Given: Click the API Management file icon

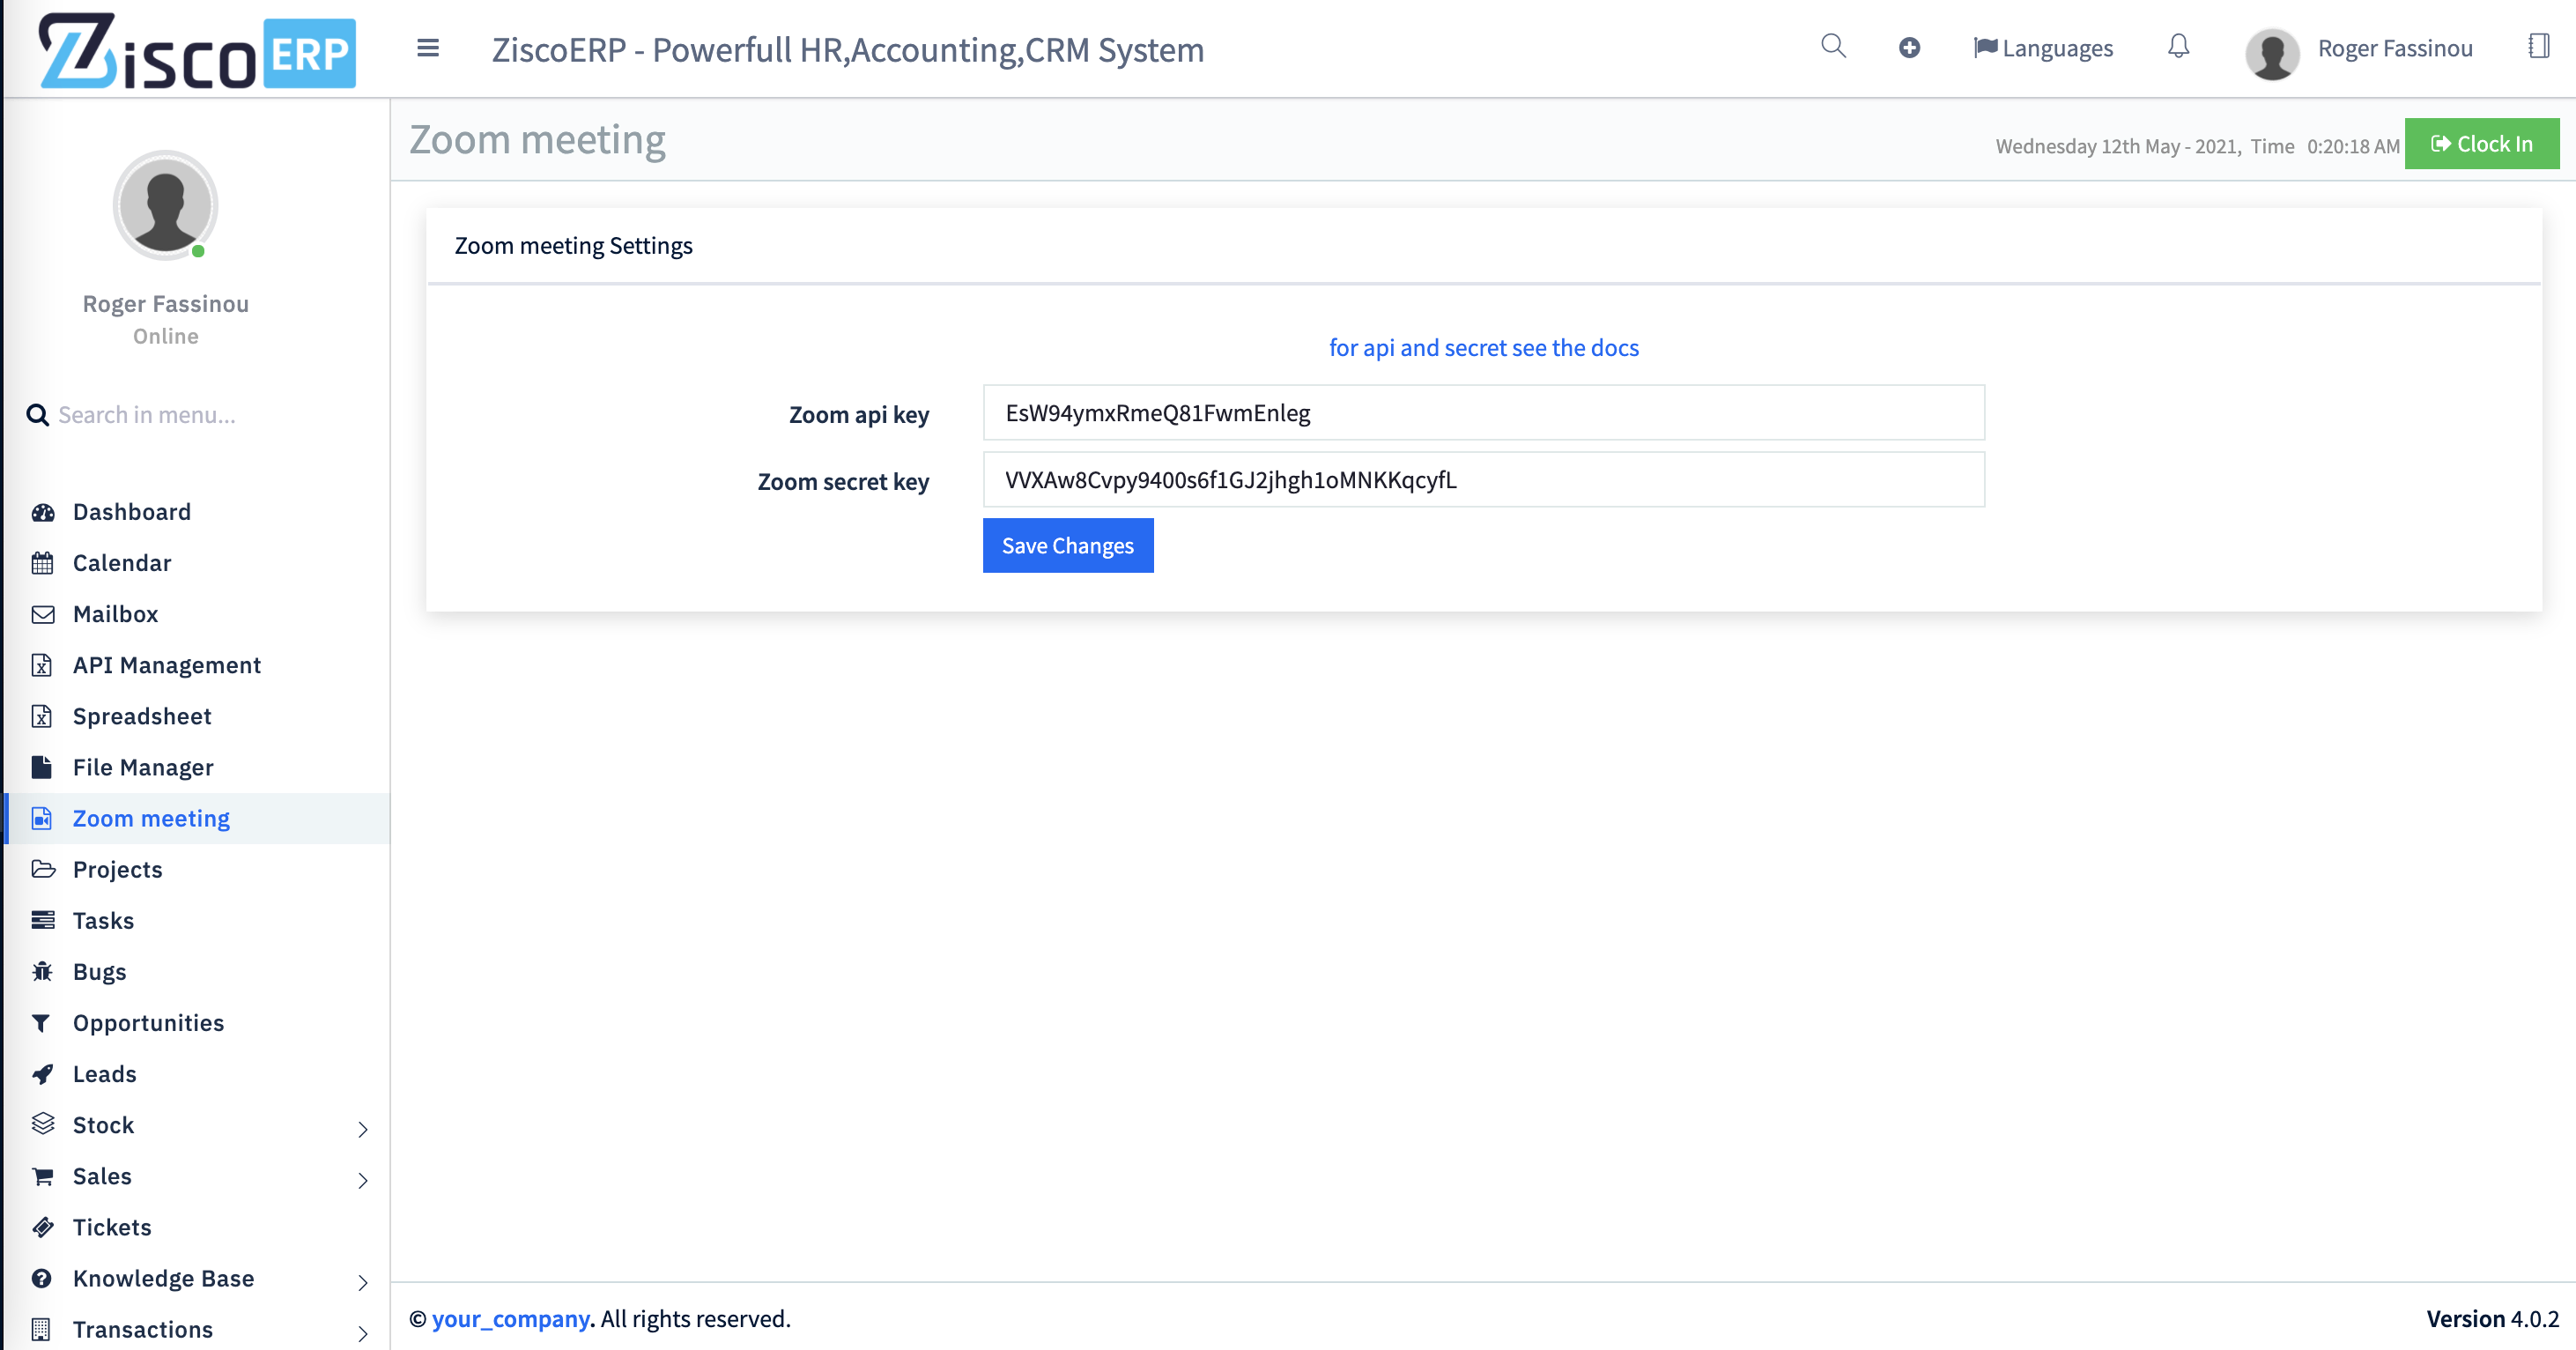Looking at the screenshot, I should (41, 665).
